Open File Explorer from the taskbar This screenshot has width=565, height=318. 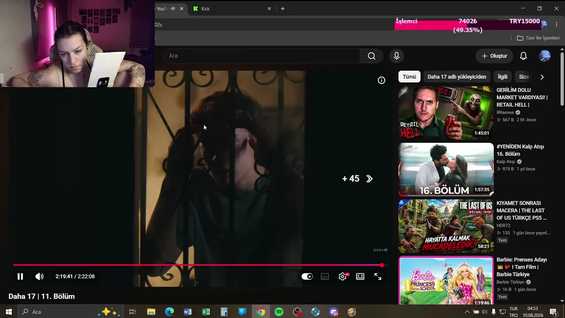(x=151, y=312)
